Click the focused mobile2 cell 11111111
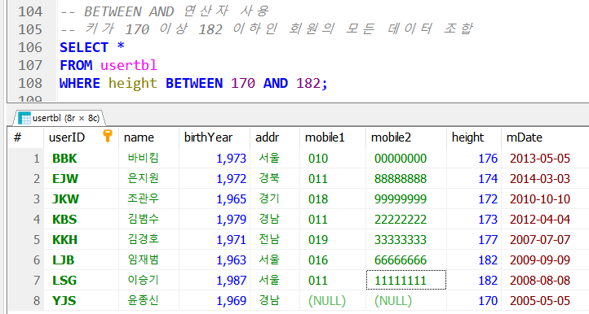589x314 pixels. pos(406,280)
